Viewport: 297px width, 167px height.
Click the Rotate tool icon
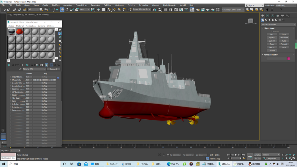(x=67, y=10)
